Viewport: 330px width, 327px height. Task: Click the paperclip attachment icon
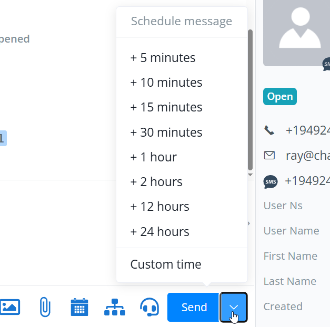pos(45,307)
